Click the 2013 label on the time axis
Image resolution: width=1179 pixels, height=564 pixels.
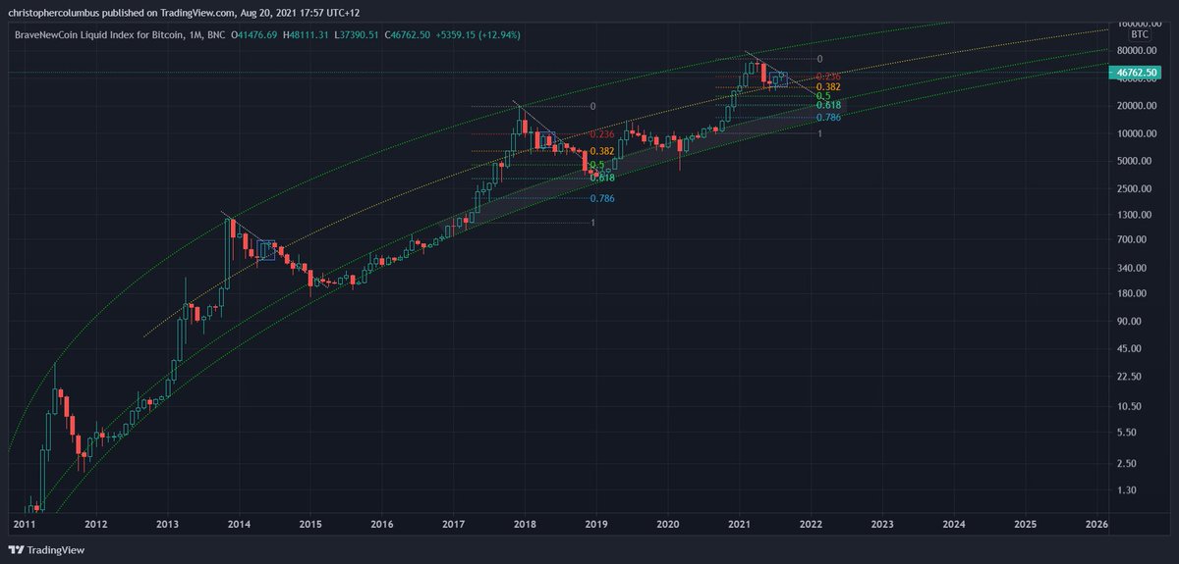(167, 525)
